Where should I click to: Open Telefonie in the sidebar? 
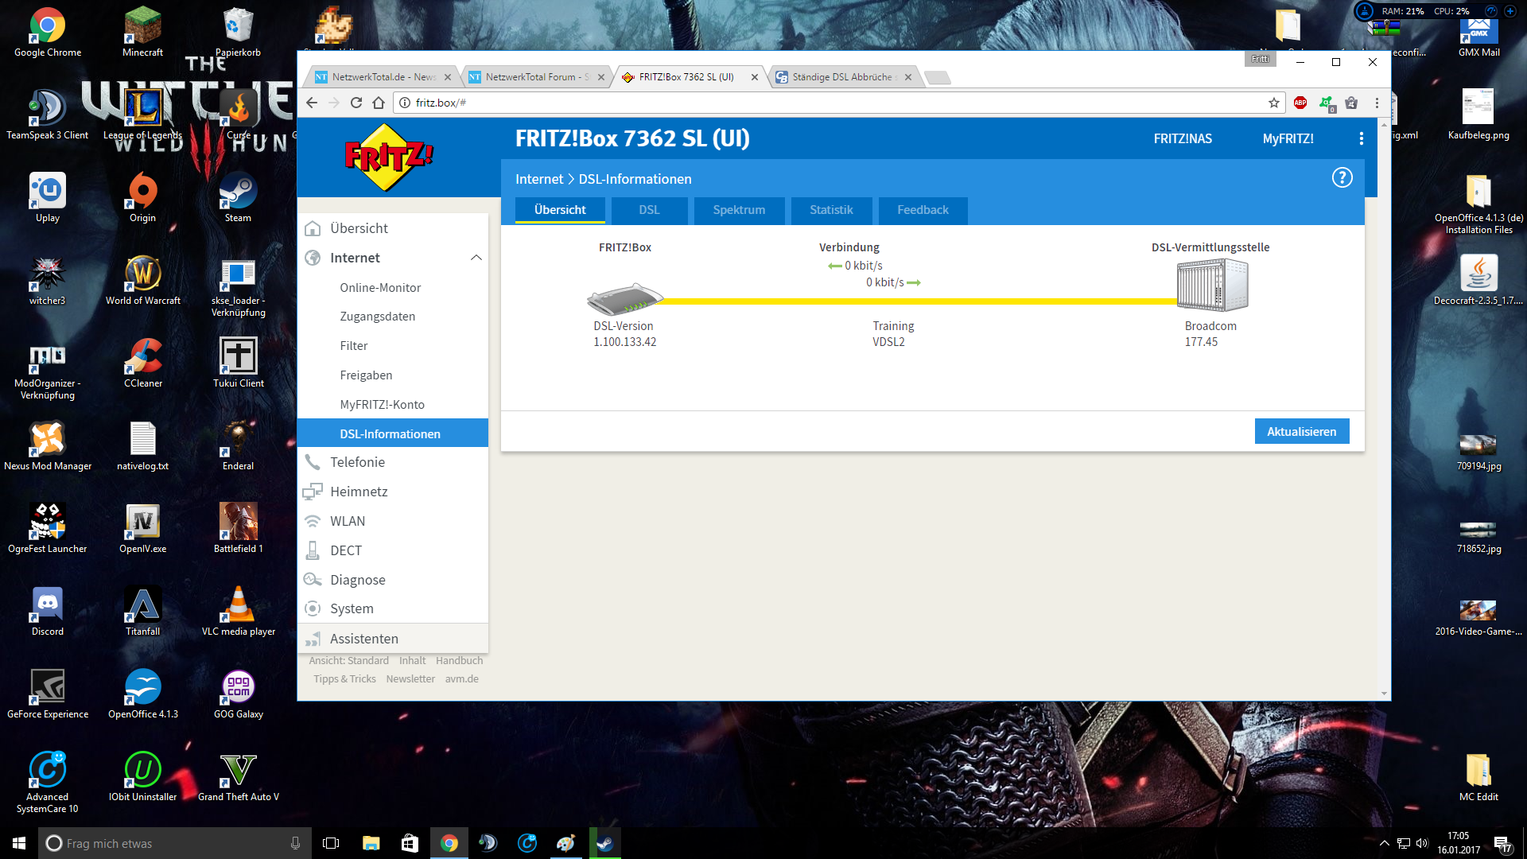coord(357,462)
